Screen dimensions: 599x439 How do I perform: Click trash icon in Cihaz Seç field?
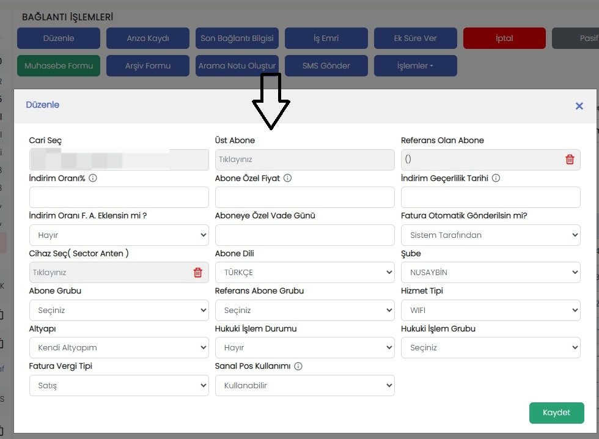[x=197, y=273]
